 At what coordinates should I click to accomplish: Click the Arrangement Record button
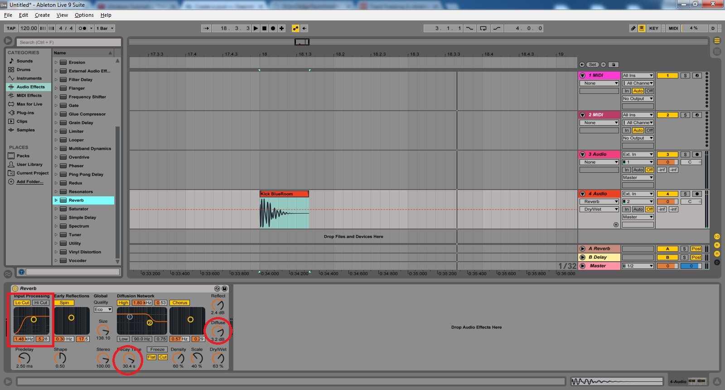[x=273, y=28]
